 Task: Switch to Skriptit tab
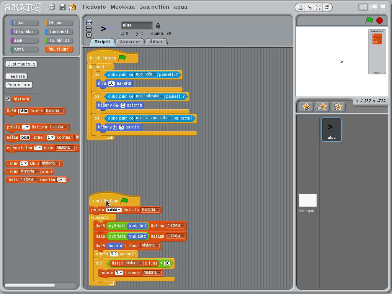pos(102,42)
